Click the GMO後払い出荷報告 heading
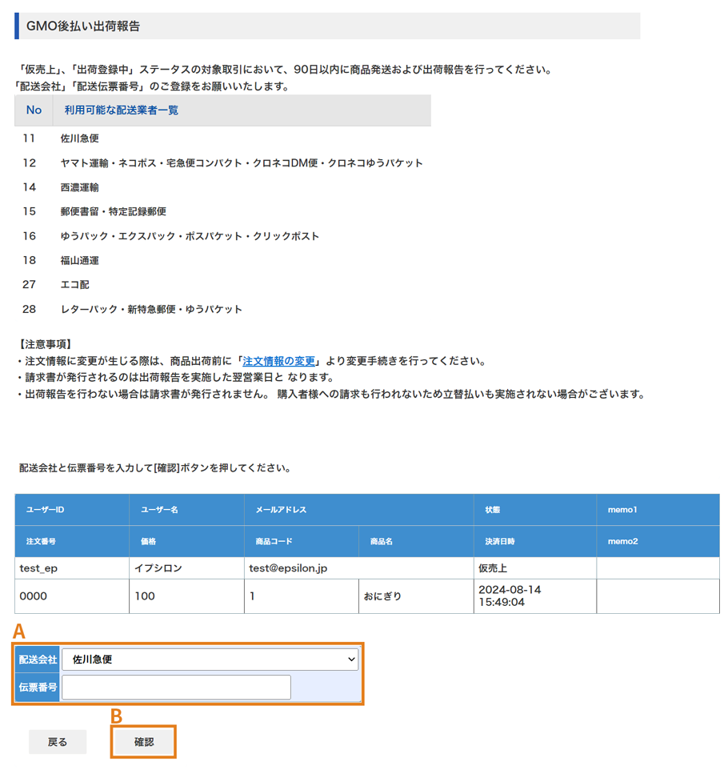This screenshot has width=728, height=778. pos(83,26)
